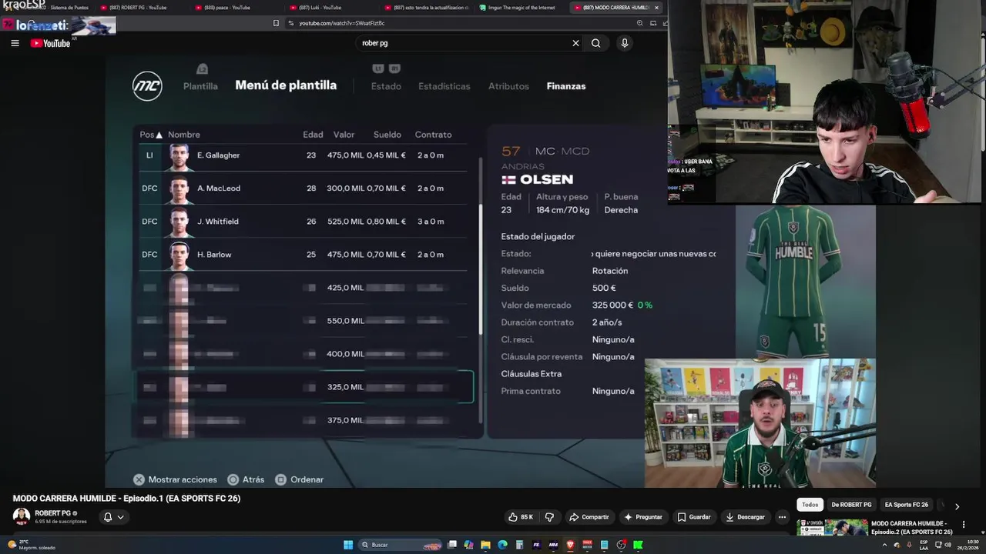Open Kick green app in taskbar
The width and height of the screenshot is (986, 554).
click(638, 545)
